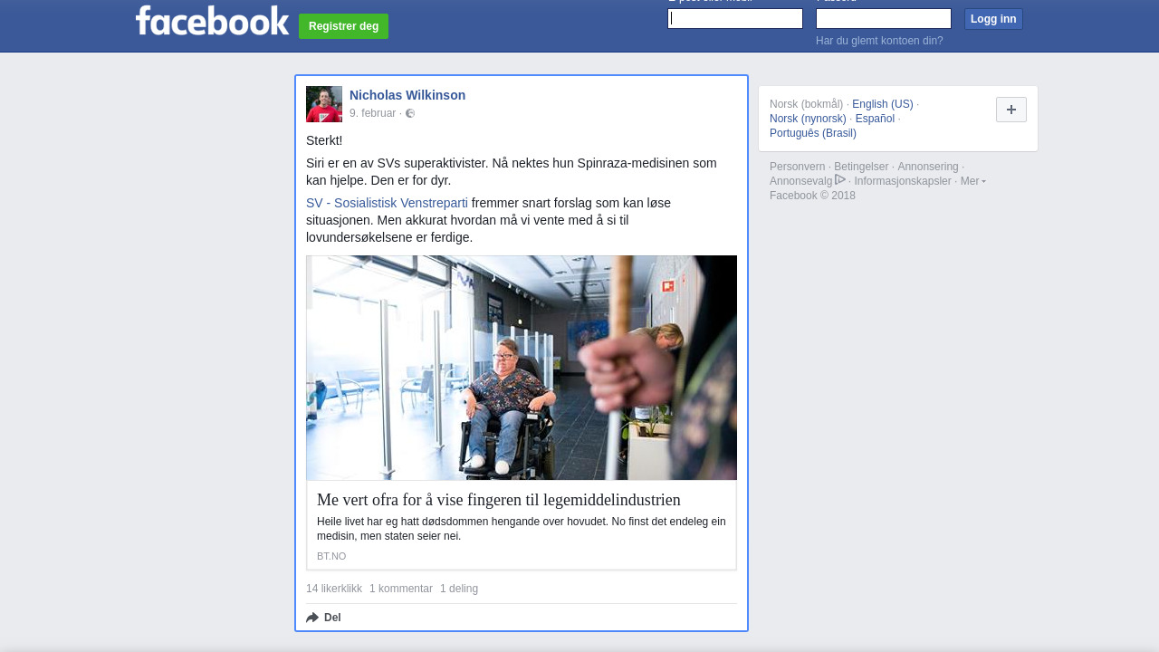
Task: Click the plus button for more languages
Action: [1011, 110]
